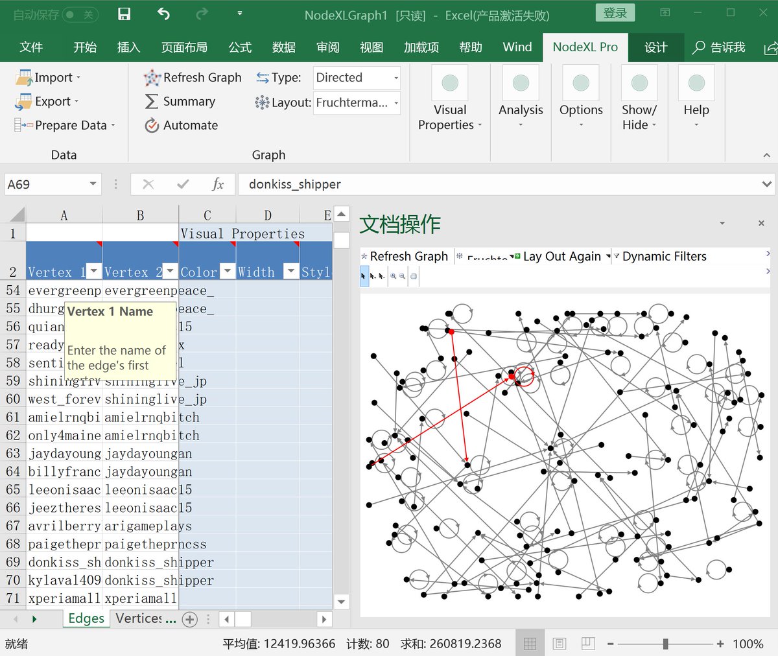Switch to Page Layout view

coord(559,644)
